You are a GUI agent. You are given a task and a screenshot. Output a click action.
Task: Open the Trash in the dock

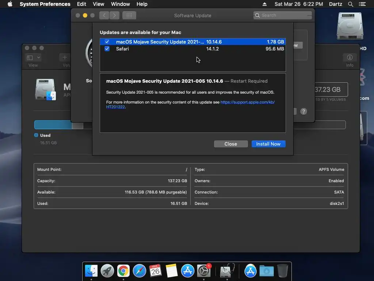pos(282,271)
